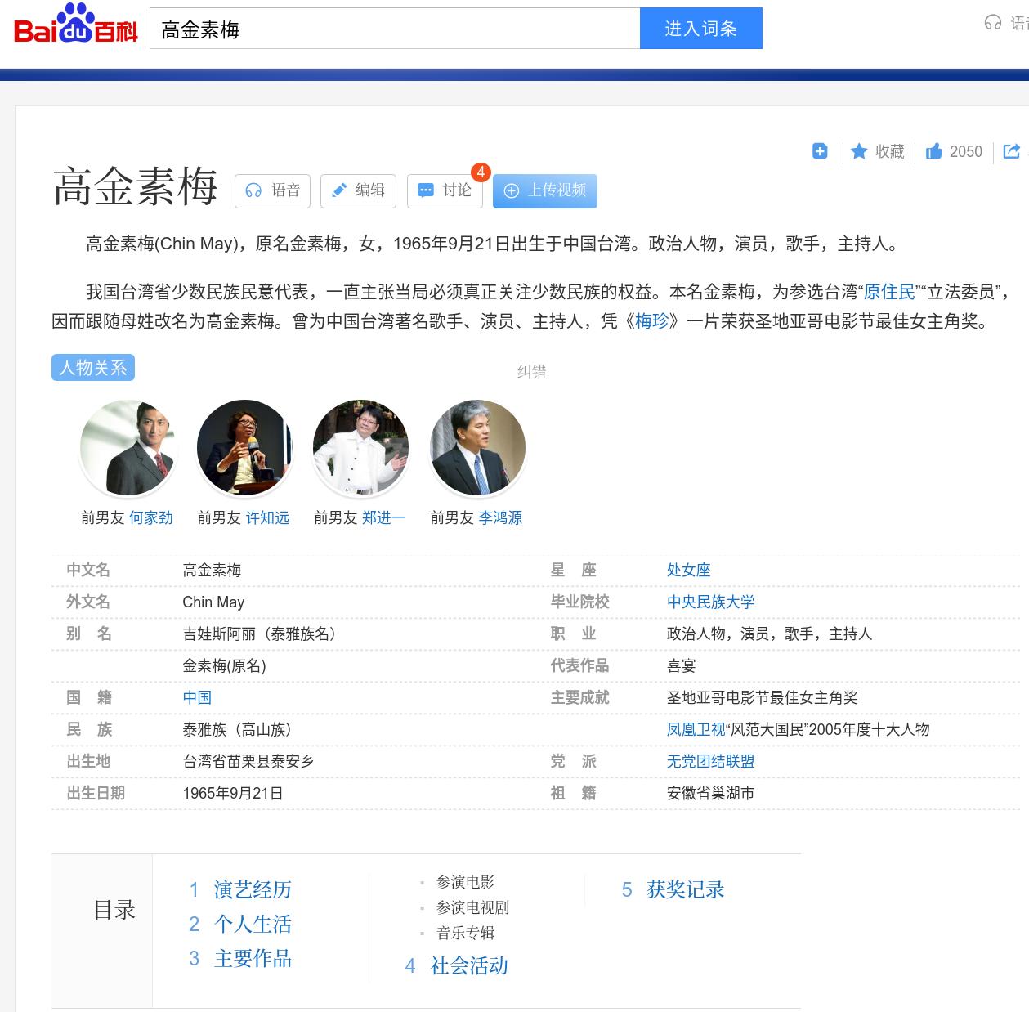Image resolution: width=1029 pixels, height=1012 pixels.
Task: Click the 圣地亚哥电影节最佳女主角奖 info box value
Action: point(763,697)
